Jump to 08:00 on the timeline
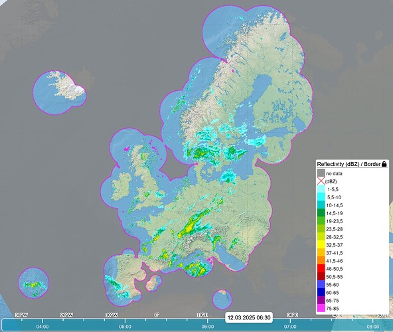The image size is (393, 332). [x=373, y=327]
